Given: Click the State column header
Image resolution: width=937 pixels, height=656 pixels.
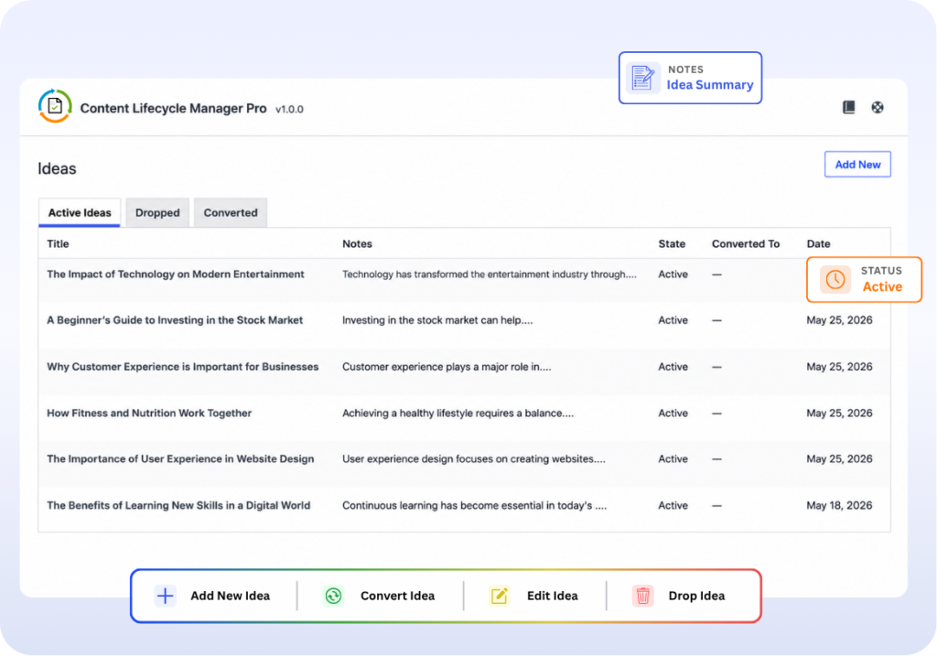Looking at the screenshot, I should [672, 243].
